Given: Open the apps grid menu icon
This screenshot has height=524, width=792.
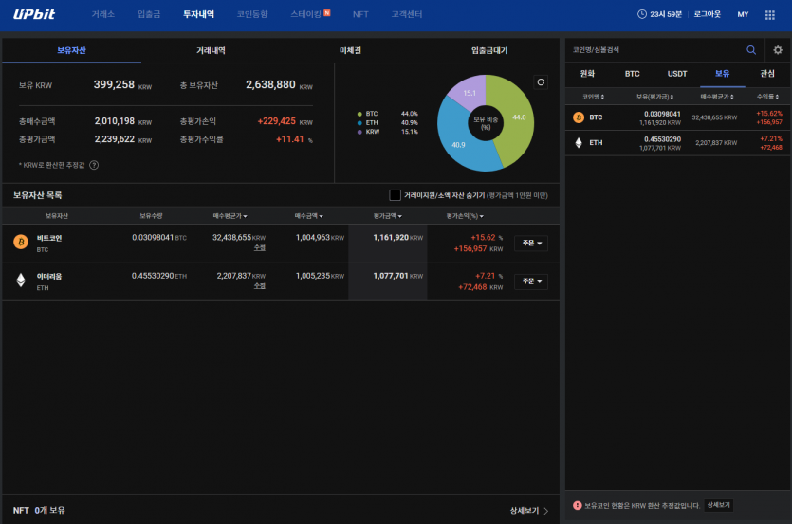Looking at the screenshot, I should (770, 14).
